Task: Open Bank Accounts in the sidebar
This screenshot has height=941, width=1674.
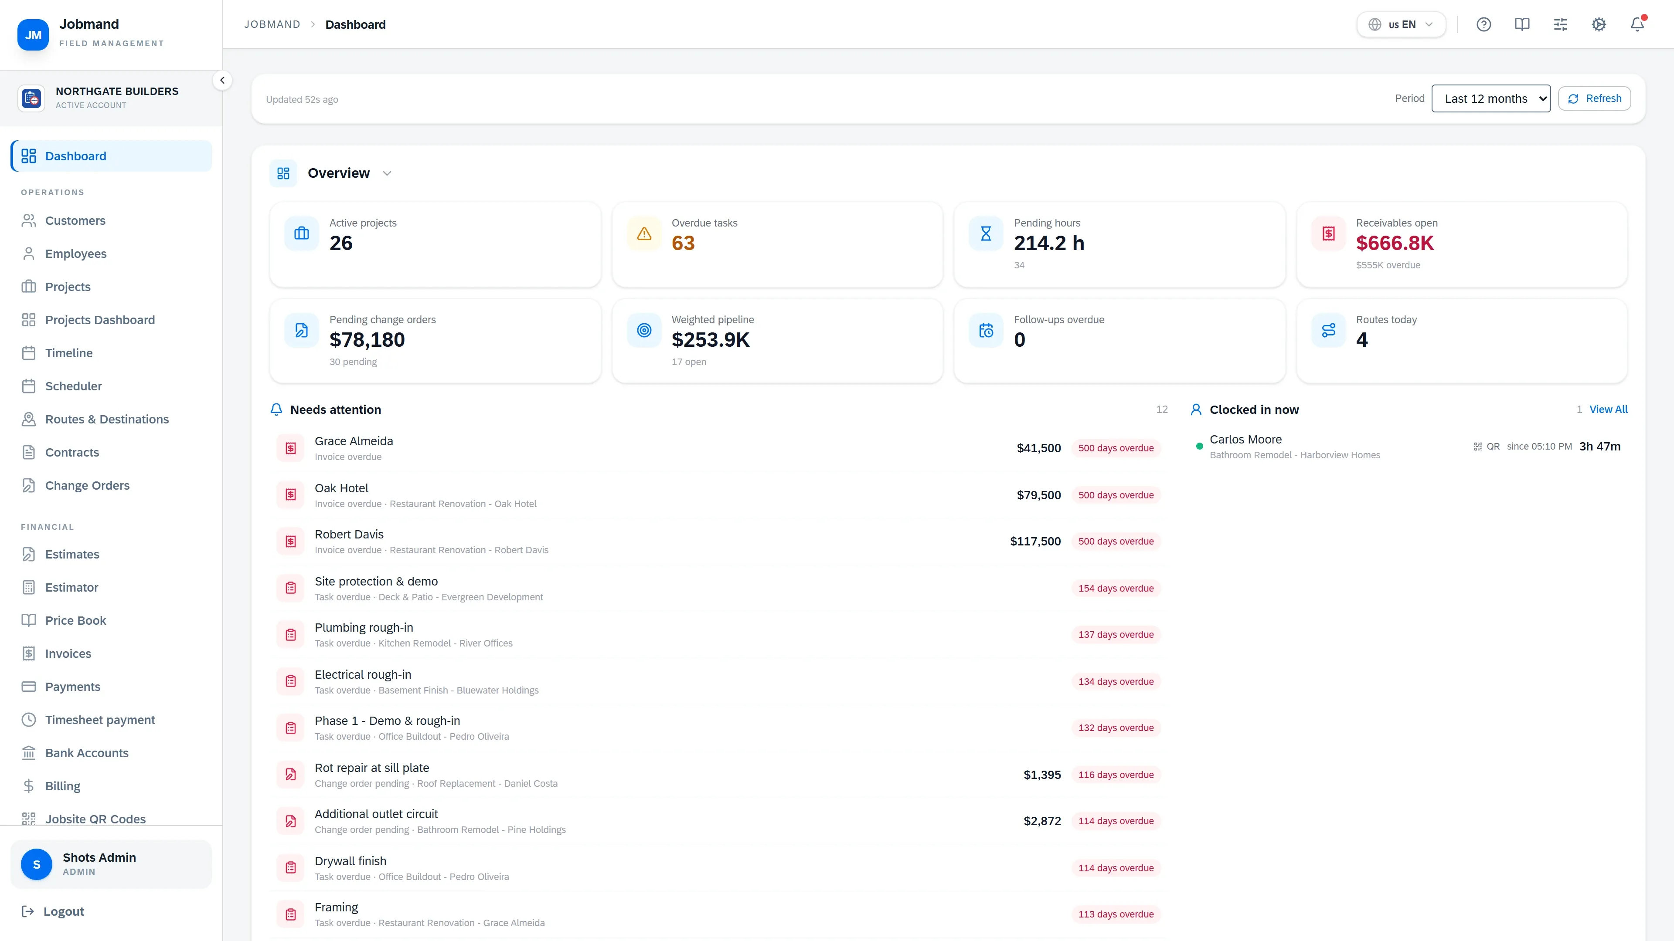Action: pos(111,753)
